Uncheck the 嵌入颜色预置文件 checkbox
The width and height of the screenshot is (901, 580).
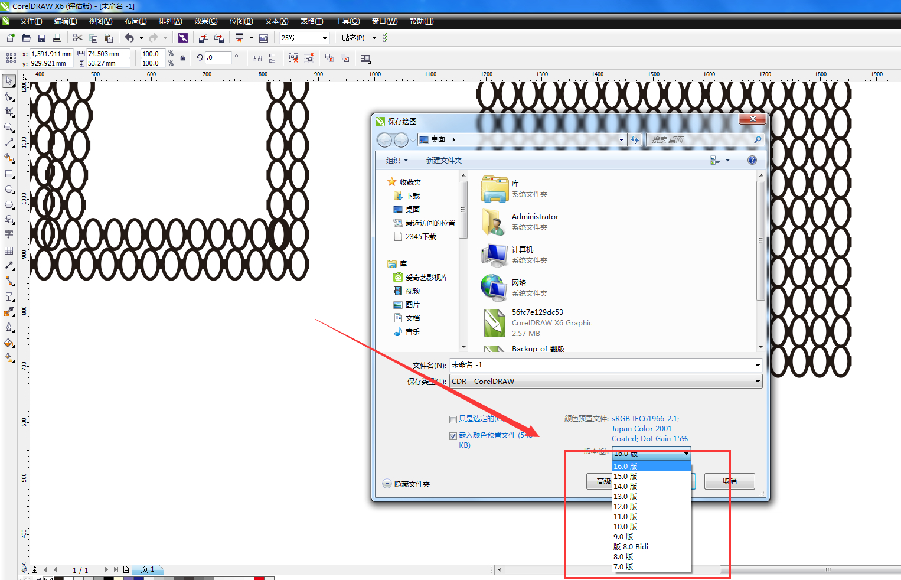(x=453, y=436)
